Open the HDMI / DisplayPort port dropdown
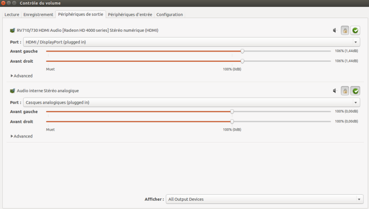369x209 pixels. click(x=192, y=42)
